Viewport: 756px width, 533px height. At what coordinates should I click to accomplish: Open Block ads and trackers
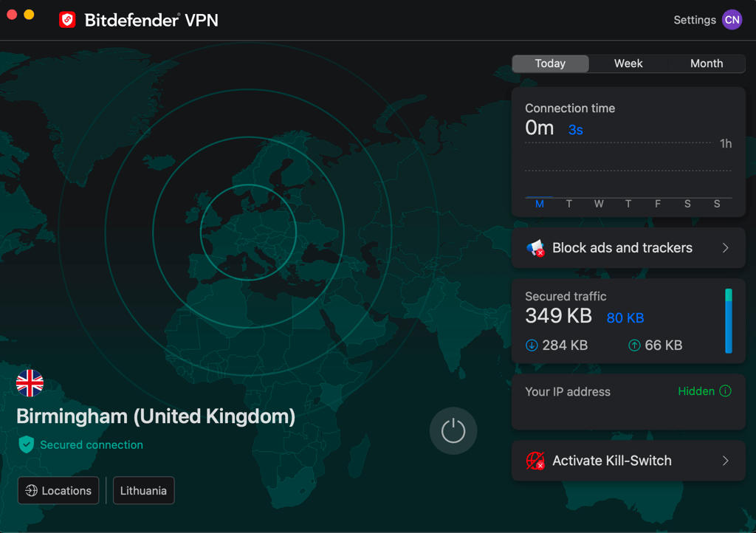[628, 248]
